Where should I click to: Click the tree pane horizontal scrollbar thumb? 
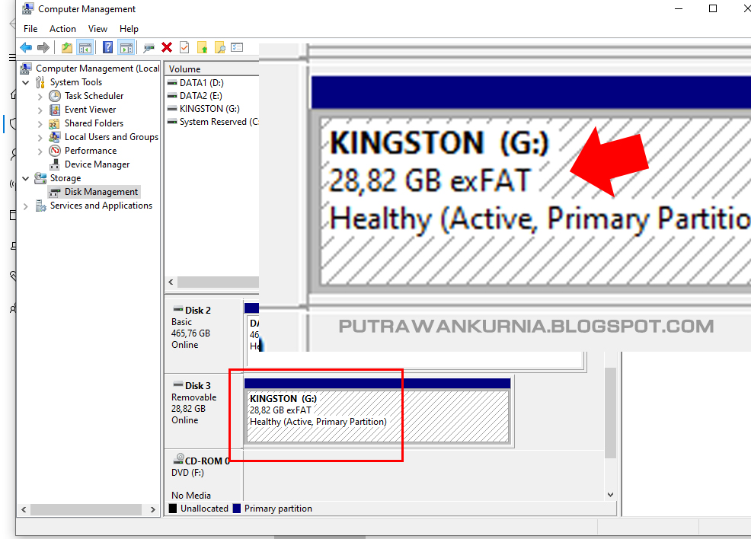pyautogui.click(x=86, y=510)
